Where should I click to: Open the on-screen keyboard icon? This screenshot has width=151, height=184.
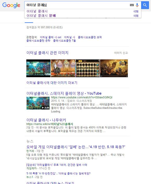[132, 5]
